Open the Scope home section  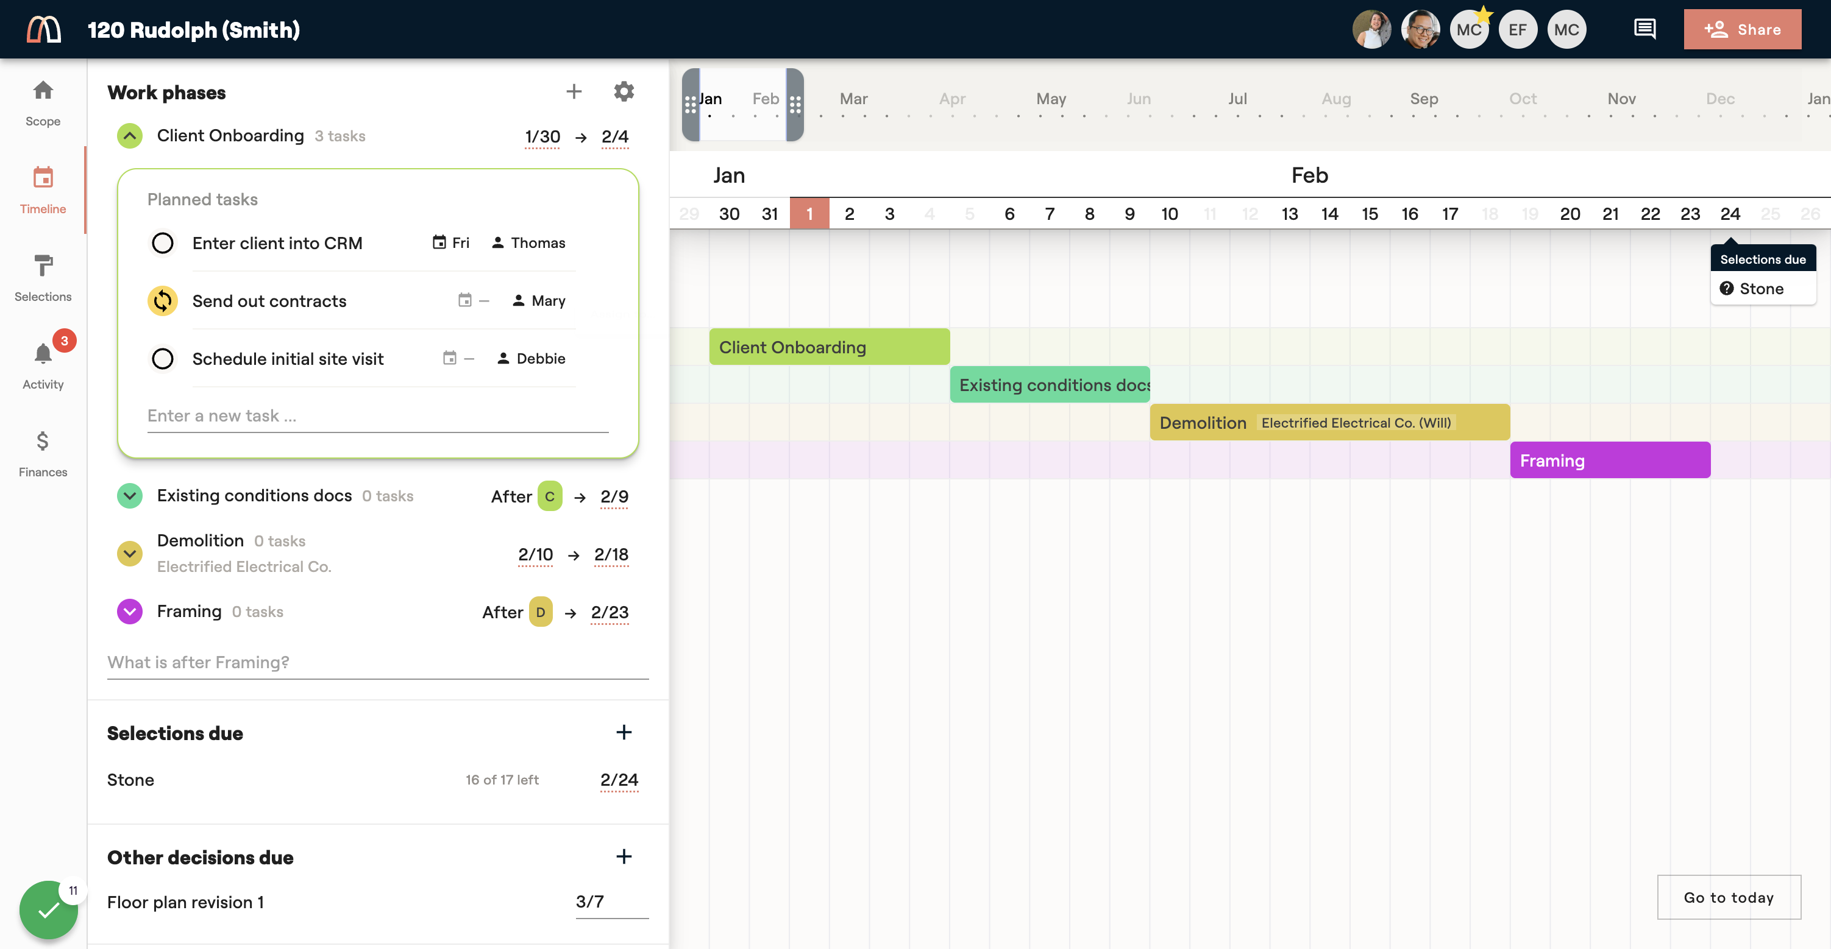point(43,103)
